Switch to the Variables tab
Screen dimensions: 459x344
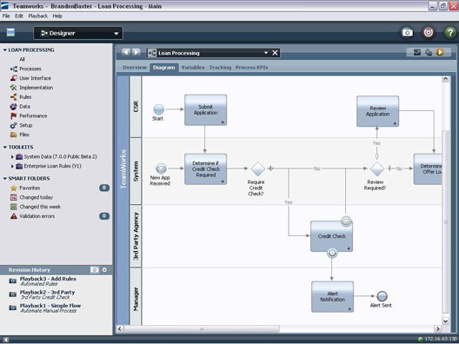pos(193,67)
